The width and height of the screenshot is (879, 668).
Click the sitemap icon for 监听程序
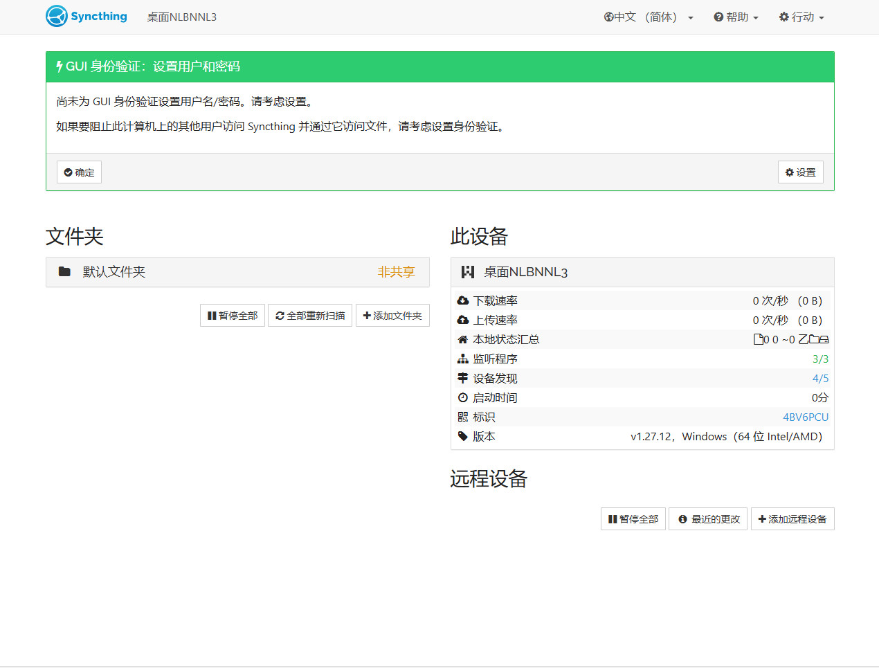pyautogui.click(x=463, y=359)
